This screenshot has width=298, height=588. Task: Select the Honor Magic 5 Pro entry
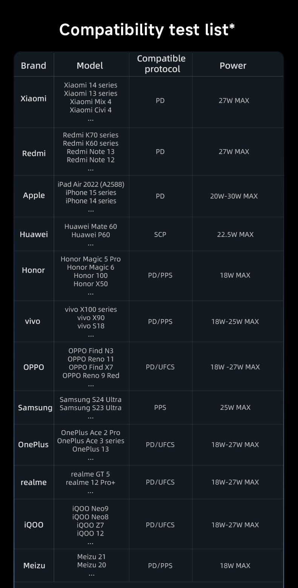tap(91, 259)
